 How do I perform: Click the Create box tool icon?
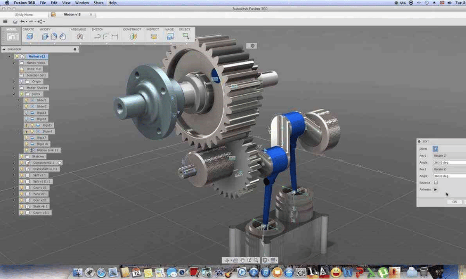(29, 37)
